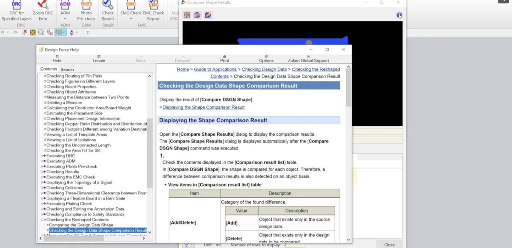Follow the Displaying the Shape Comparison Result link
The width and height of the screenshot is (512, 248).
click(203, 107)
